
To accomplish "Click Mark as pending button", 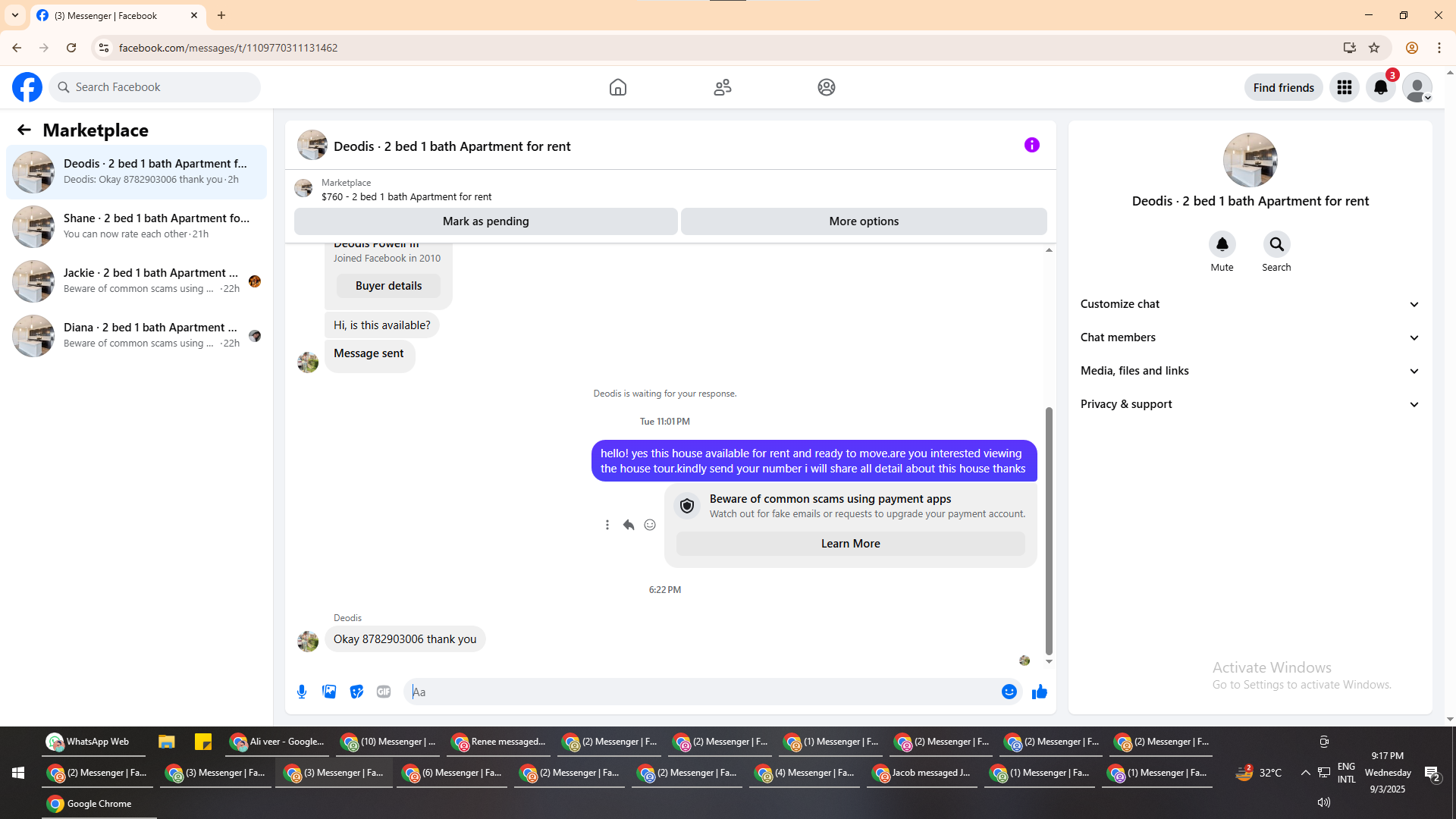I will coord(486,221).
